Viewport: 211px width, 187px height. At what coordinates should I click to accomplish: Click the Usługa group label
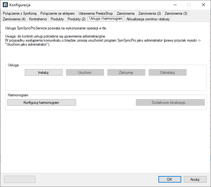[13, 65]
